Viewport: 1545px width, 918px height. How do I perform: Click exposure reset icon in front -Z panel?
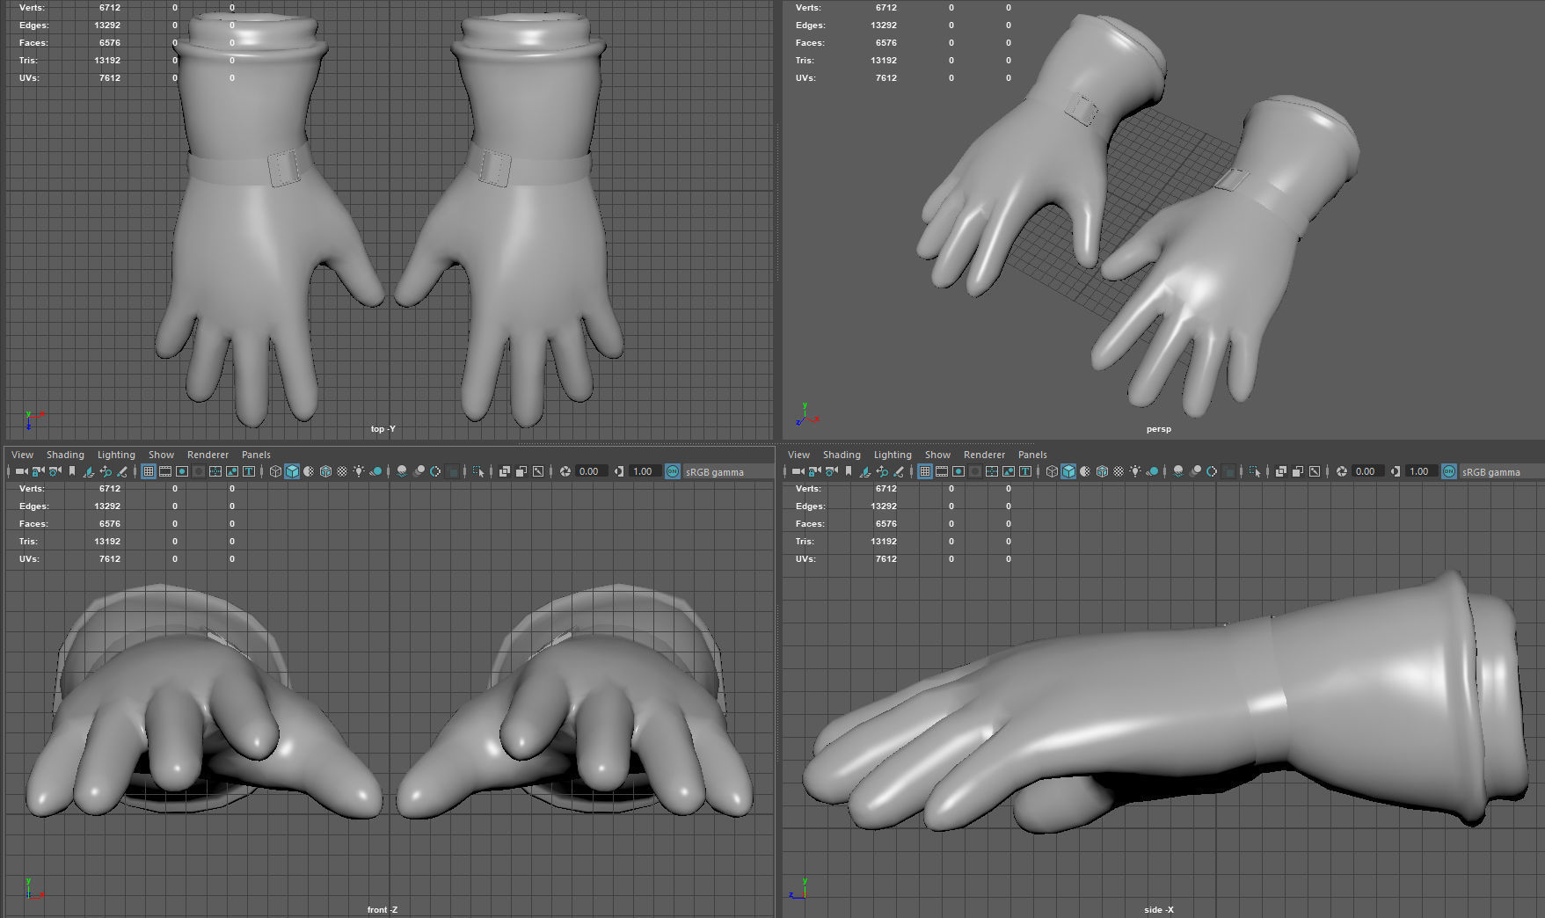(x=565, y=471)
